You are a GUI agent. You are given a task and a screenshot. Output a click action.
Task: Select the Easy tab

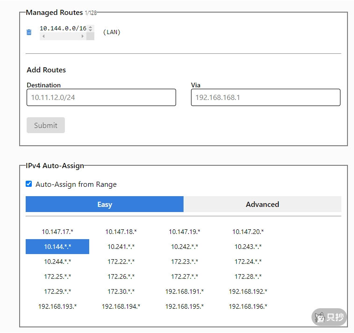point(105,204)
